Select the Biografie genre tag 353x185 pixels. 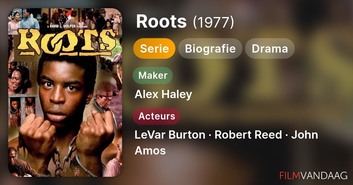[x=210, y=48]
